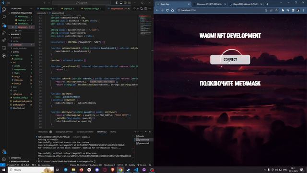Click split editor icon in editor toolbar

tap(146, 9)
